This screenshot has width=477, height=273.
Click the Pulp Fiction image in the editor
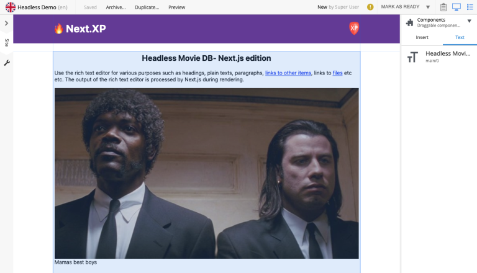[206, 172]
